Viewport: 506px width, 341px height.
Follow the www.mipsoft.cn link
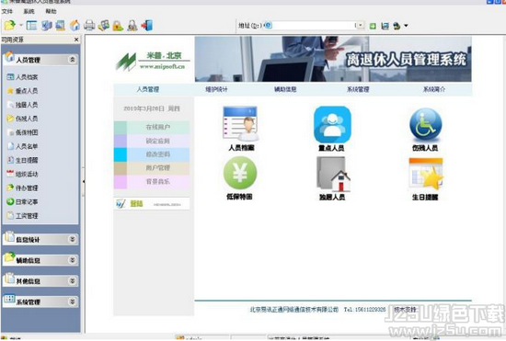pyautogui.click(x=162, y=67)
